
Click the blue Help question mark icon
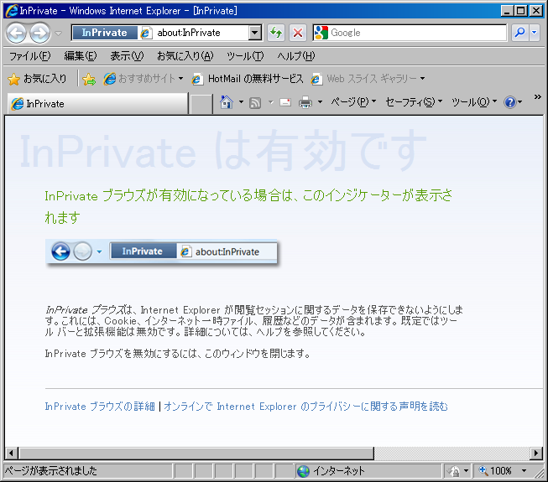509,102
